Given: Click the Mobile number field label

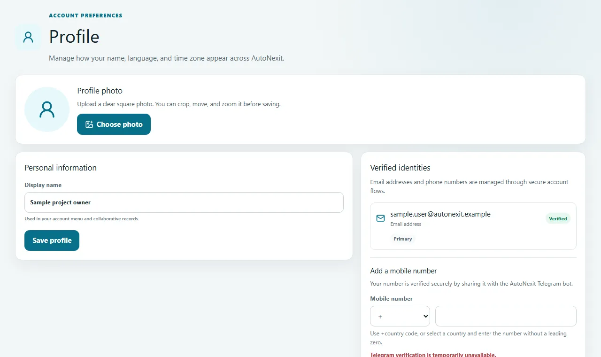Looking at the screenshot, I should pos(391,298).
